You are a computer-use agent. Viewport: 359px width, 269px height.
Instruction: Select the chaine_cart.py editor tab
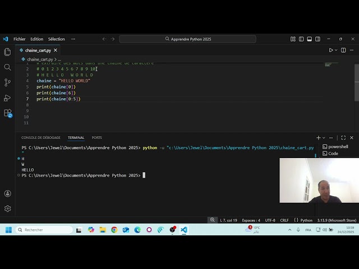click(38, 50)
